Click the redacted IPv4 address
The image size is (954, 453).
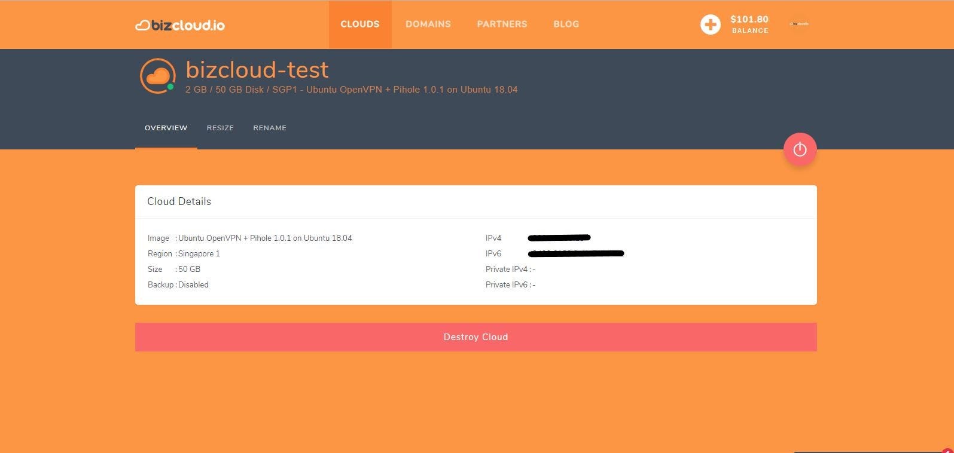[559, 238]
